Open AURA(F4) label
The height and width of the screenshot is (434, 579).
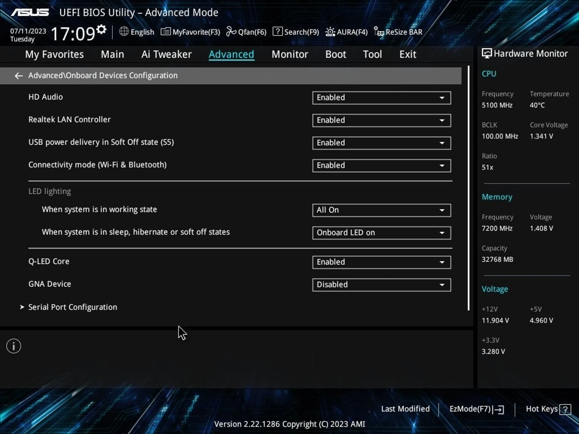(352, 32)
